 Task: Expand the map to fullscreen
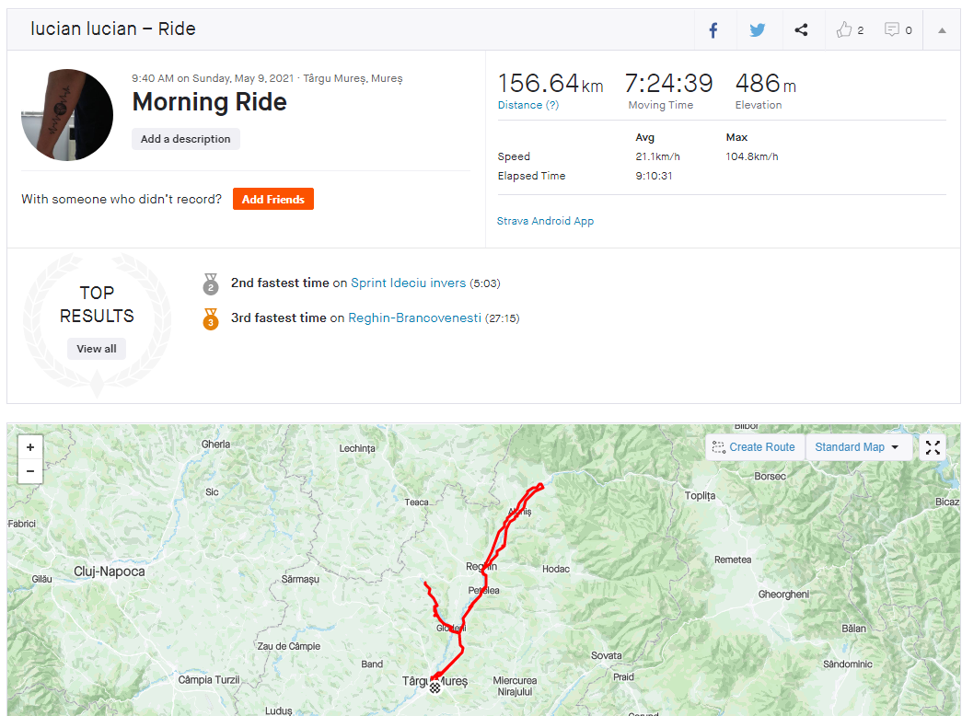pos(933,447)
